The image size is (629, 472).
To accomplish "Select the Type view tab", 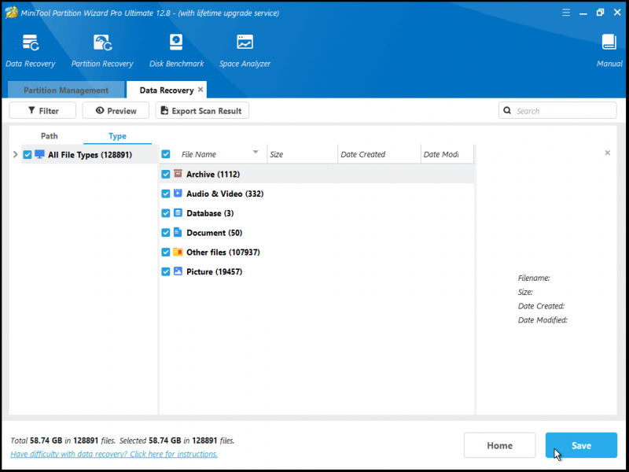I will (117, 136).
